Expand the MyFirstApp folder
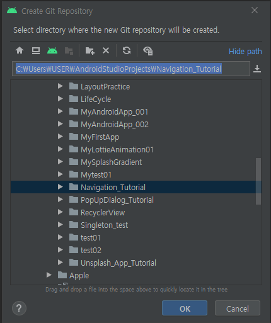271x323 pixels. (61, 137)
